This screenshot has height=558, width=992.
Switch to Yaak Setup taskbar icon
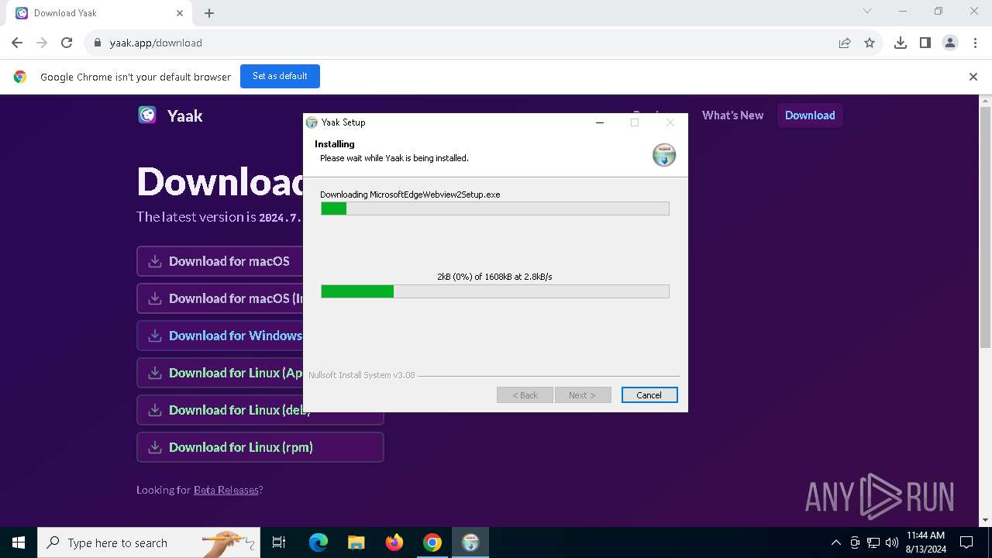pos(470,542)
